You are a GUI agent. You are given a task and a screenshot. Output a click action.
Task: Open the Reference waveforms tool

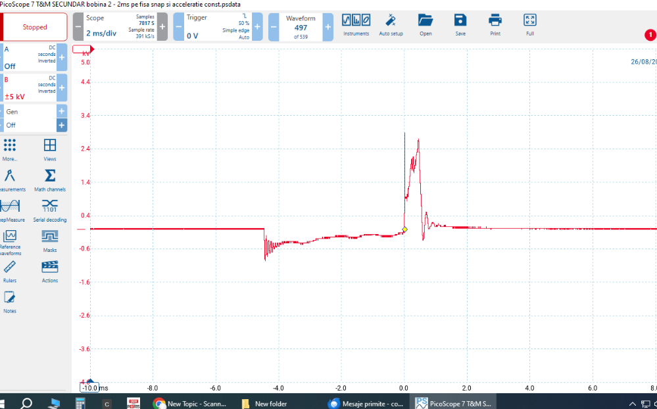point(10,237)
